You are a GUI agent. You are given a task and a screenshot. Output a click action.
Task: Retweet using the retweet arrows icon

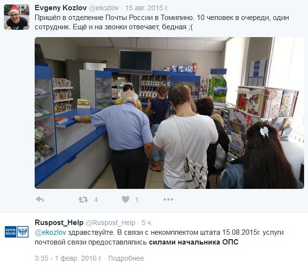83,200
